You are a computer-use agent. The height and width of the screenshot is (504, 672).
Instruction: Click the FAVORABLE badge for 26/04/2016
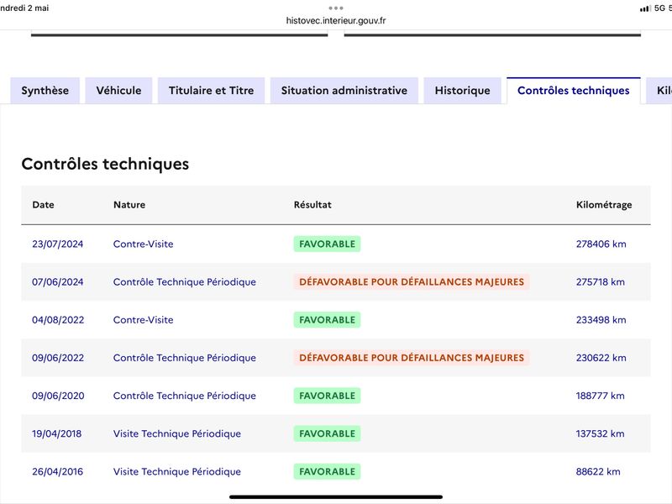coord(327,471)
